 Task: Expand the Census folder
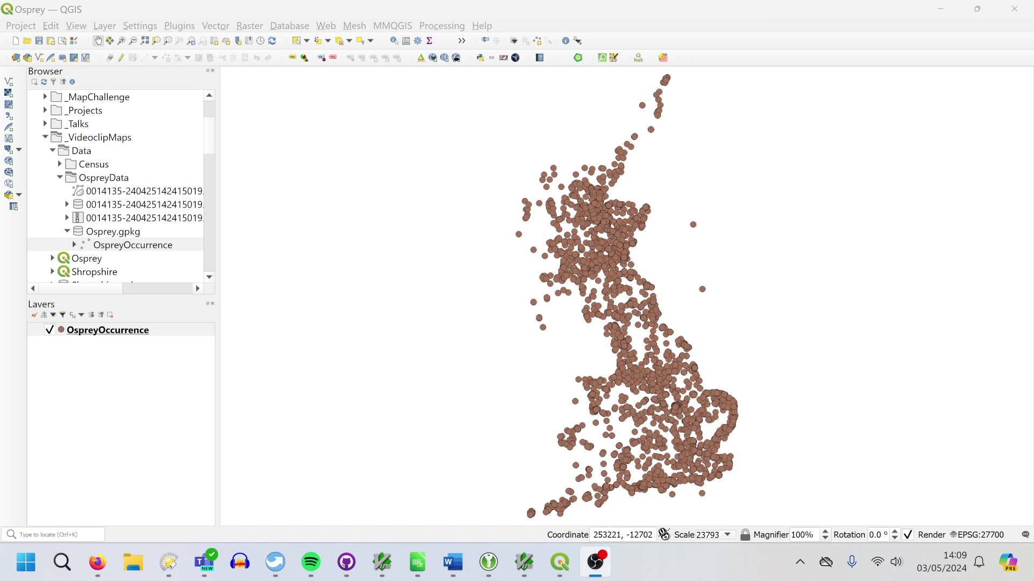60,164
